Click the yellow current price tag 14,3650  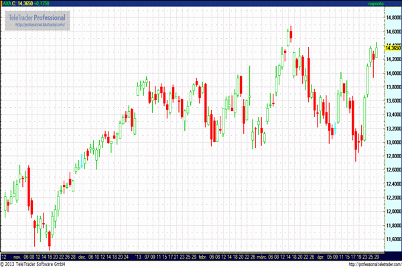(392, 48)
